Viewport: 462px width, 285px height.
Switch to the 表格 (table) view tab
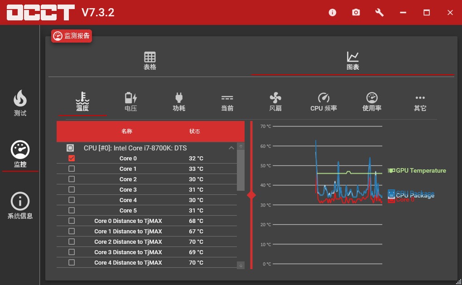click(149, 61)
